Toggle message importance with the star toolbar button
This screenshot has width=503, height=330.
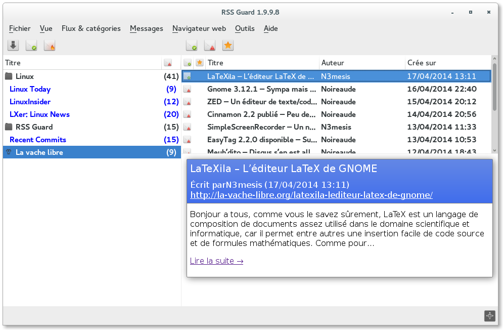[x=228, y=46]
